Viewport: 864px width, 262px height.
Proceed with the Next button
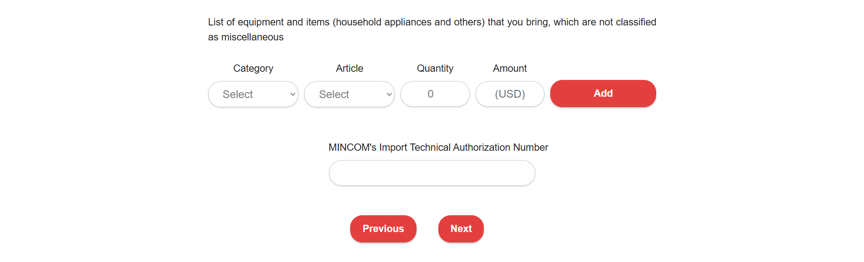(x=461, y=229)
